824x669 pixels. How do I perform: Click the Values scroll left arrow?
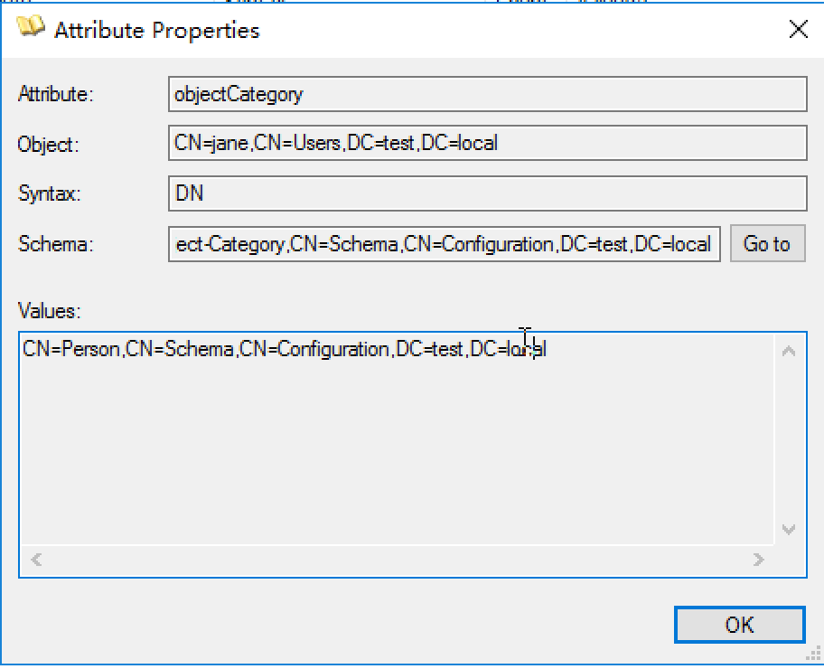[36, 561]
